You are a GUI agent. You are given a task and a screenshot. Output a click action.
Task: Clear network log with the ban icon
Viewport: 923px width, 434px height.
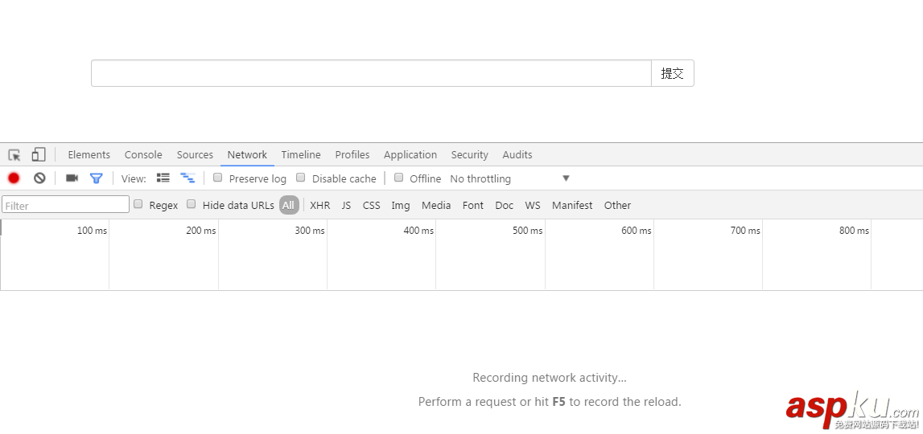[39, 178]
